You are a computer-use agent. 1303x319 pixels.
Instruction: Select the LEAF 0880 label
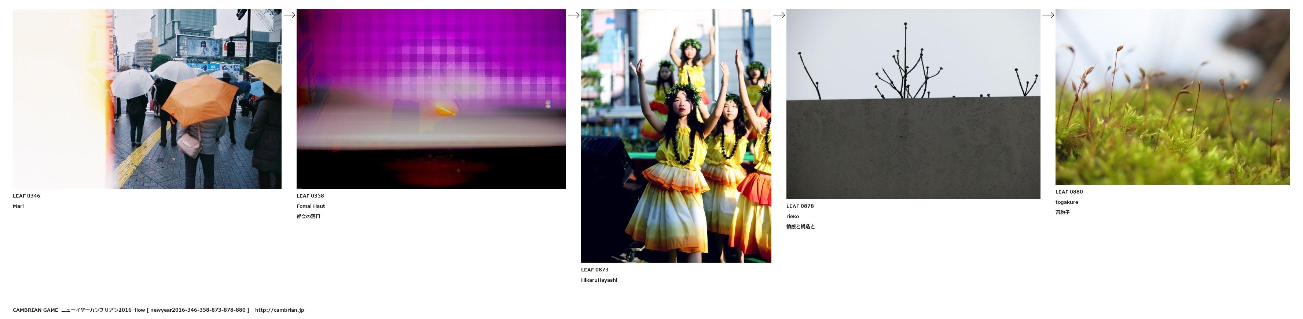[1069, 192]
